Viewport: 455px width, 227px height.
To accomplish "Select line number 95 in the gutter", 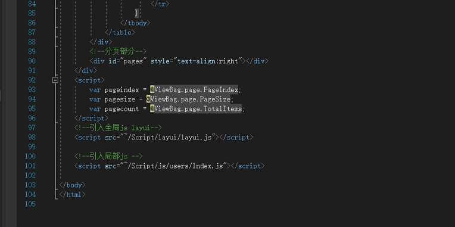I will click(x=32, y=109).
